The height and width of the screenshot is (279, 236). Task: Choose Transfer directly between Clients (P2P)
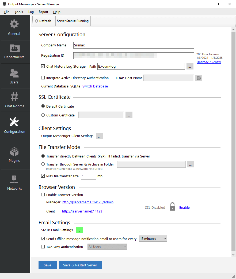43,156
